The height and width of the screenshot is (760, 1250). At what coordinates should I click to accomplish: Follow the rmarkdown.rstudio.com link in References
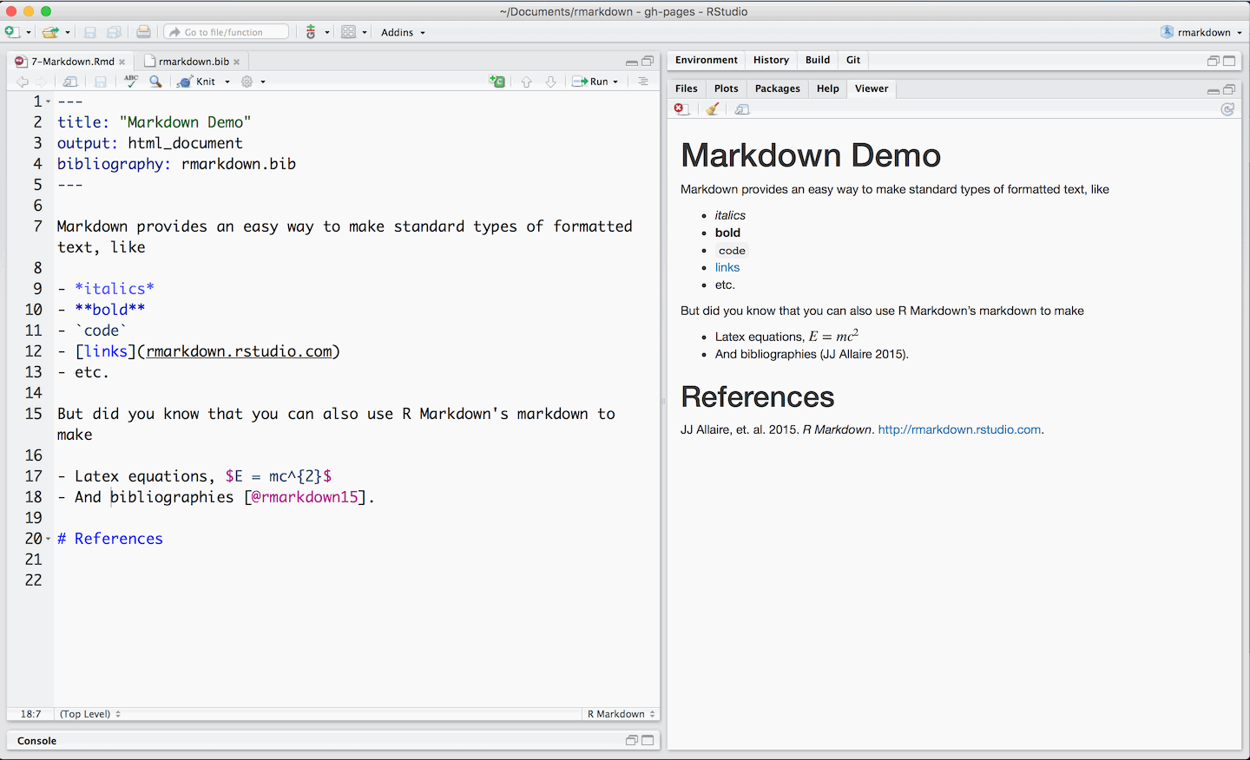[x=958, y=429]
